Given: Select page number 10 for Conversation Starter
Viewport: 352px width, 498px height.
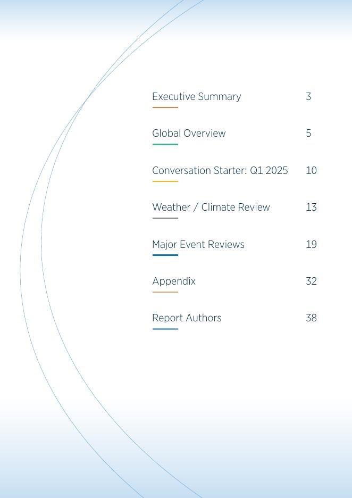Looking at the screenshot, I should tap(311, 171).
